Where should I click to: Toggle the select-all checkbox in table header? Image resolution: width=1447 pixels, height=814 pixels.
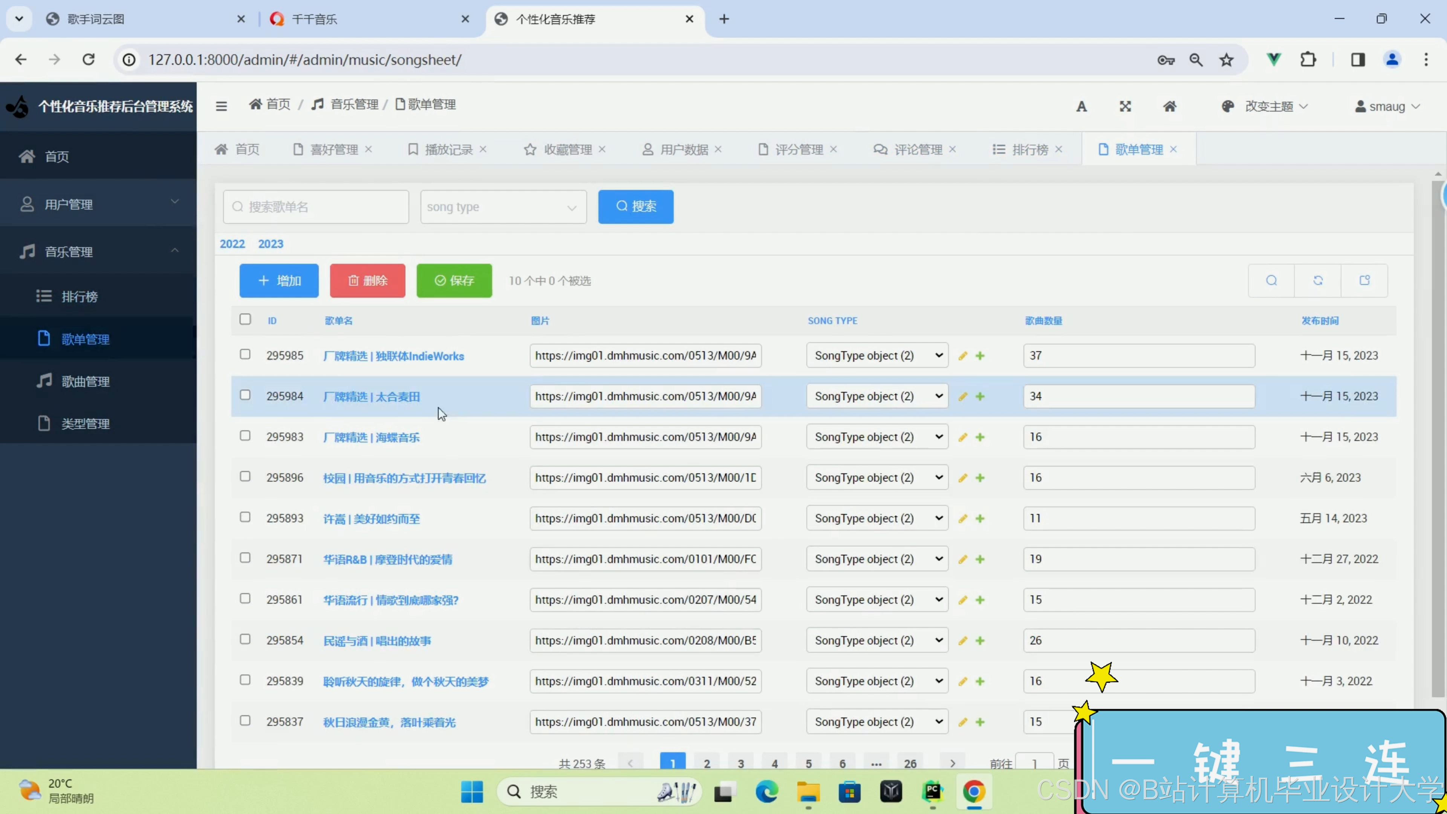[245, 319]
